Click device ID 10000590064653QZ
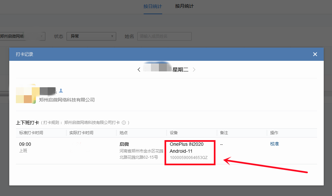 point(189,158)
